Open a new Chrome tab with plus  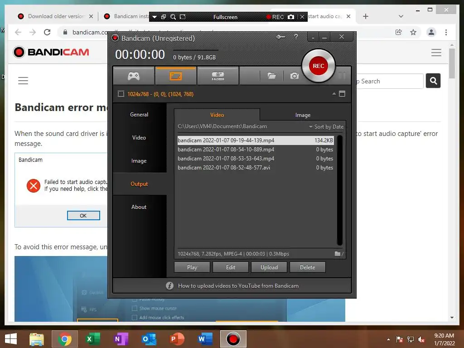tap(366, 16)
